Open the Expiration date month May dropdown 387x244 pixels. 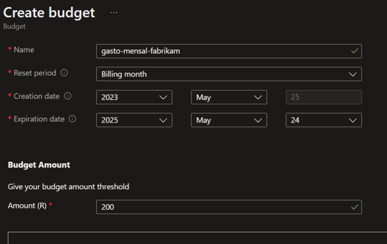pos(229,120)
